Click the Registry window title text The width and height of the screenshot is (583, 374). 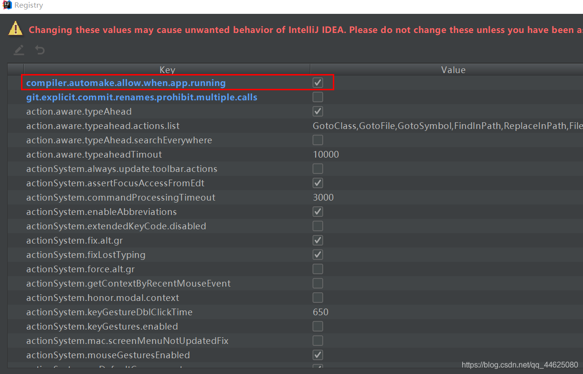(29, 5)
